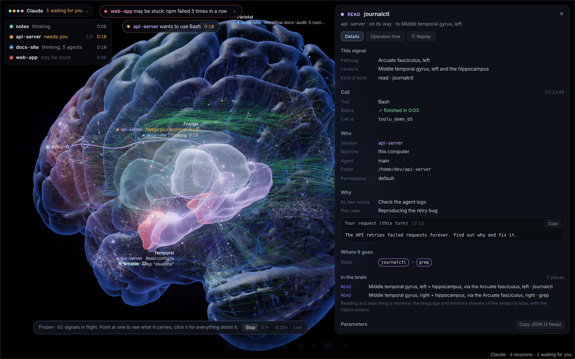The width and height of the screenshot is (575, 359).
Task: Open the web-app 'may be stuck' session row
Action: tap(58, 57)
